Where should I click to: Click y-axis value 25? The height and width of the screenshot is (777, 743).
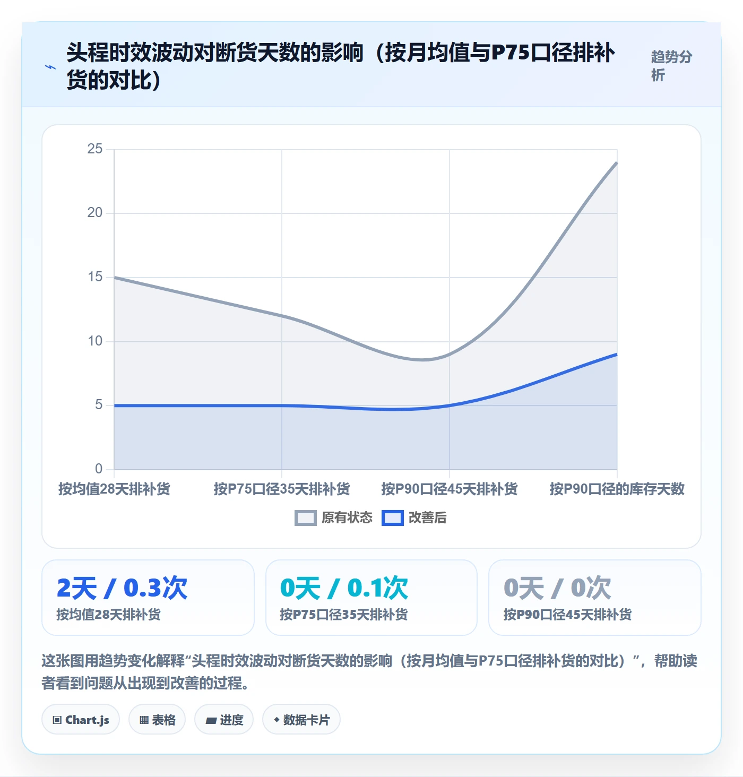[95, 149]
